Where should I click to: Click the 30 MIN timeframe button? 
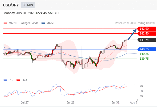[28, 5]
